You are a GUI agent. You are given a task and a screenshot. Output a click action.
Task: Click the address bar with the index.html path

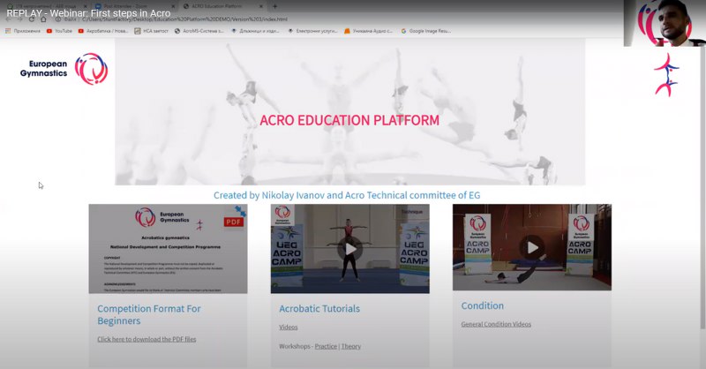[184, 19]
